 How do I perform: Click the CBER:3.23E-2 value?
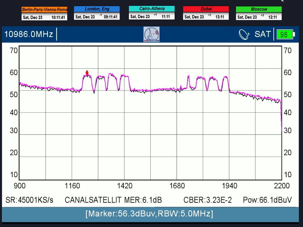click(x=207, y=200)
